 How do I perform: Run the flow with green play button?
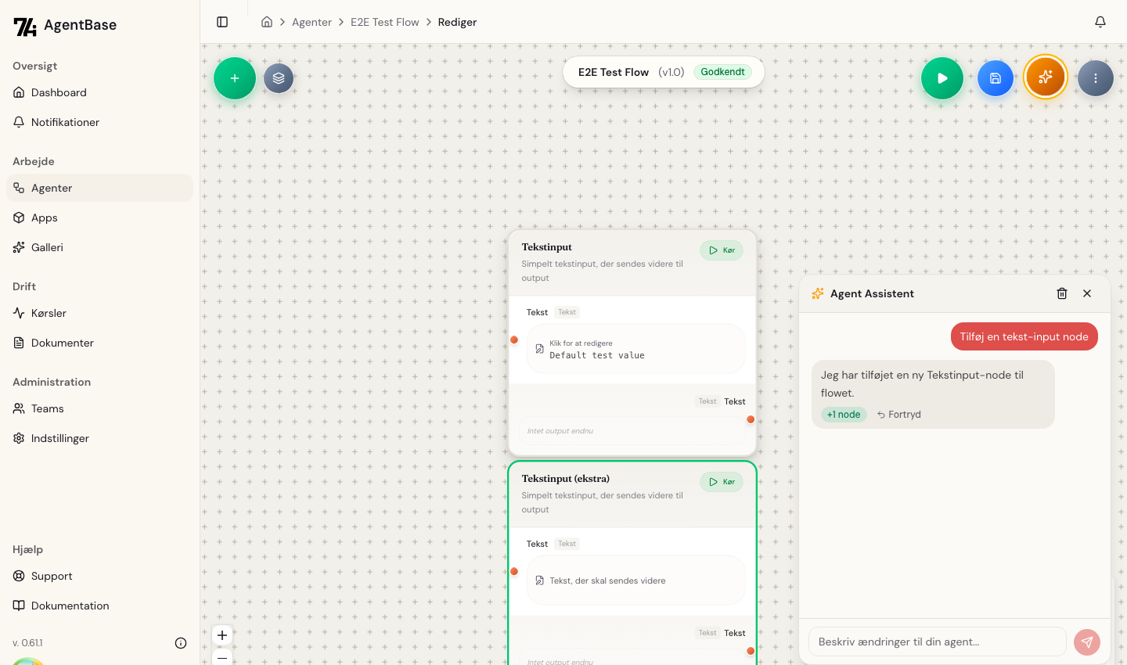(x=942, y=78)
